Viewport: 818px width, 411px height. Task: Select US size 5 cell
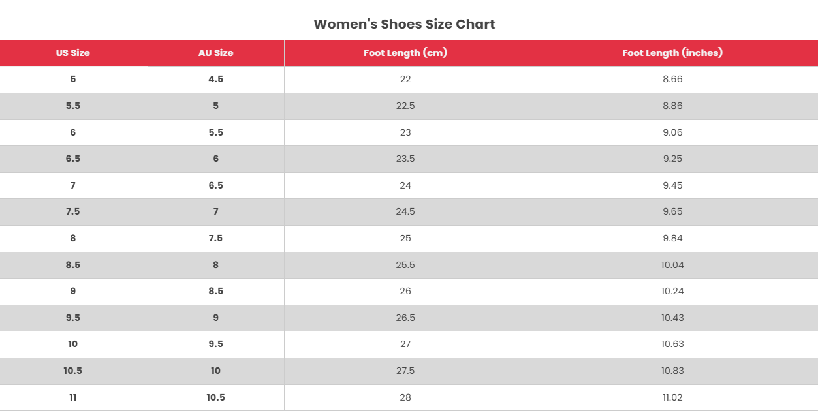tap(73, 79)
